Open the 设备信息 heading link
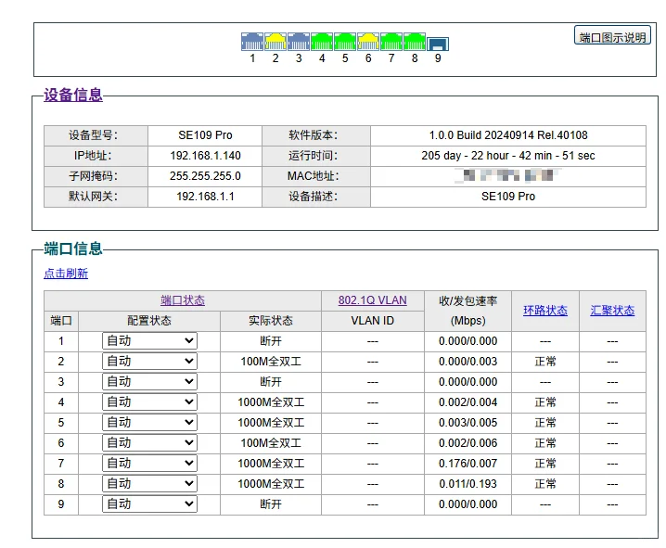This screenshot has height=548, width=666. pos(73,95)
